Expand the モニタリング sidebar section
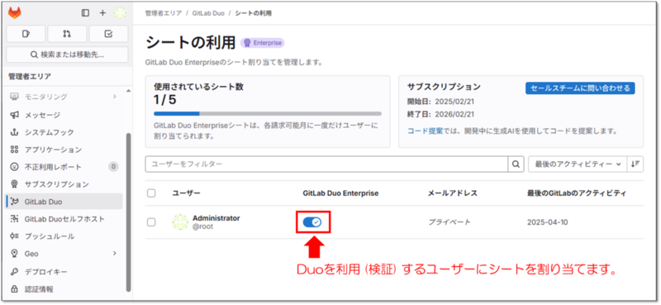661x305 pixels. pyautogui.click(x=64, y=97)
